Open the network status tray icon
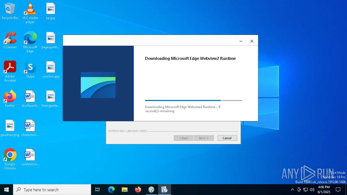The image size is (347, 195). point(306,190)
